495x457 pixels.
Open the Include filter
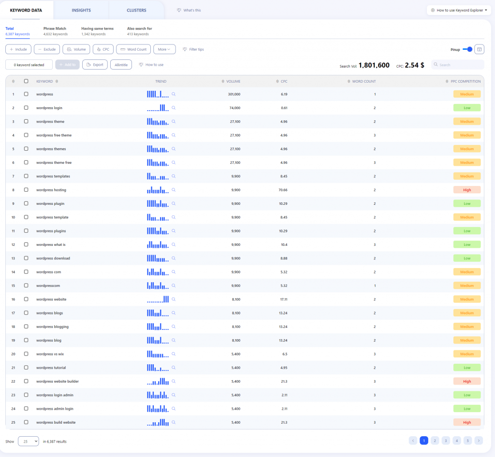[x=18, y=49]
